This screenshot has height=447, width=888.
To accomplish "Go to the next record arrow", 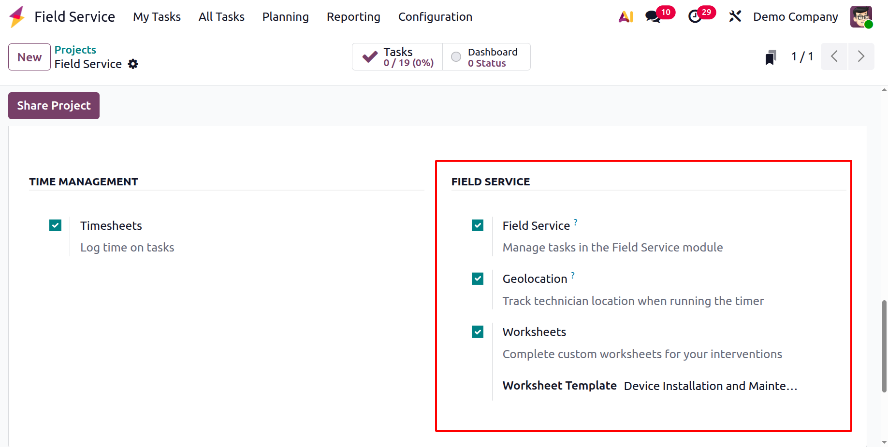I will [861, 56].
